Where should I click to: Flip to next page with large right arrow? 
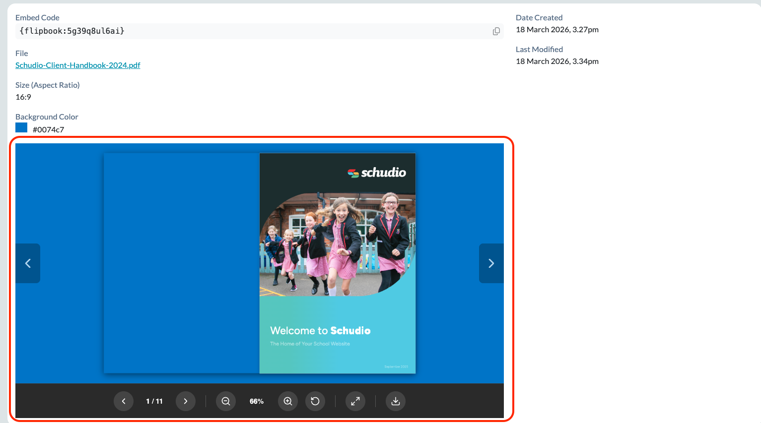[491, 263]
